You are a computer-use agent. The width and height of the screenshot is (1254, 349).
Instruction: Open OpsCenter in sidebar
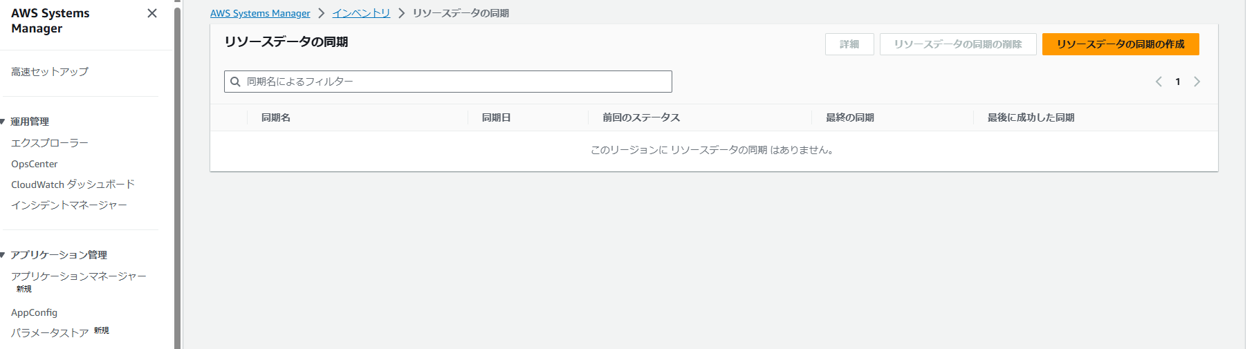pos(35,164)
